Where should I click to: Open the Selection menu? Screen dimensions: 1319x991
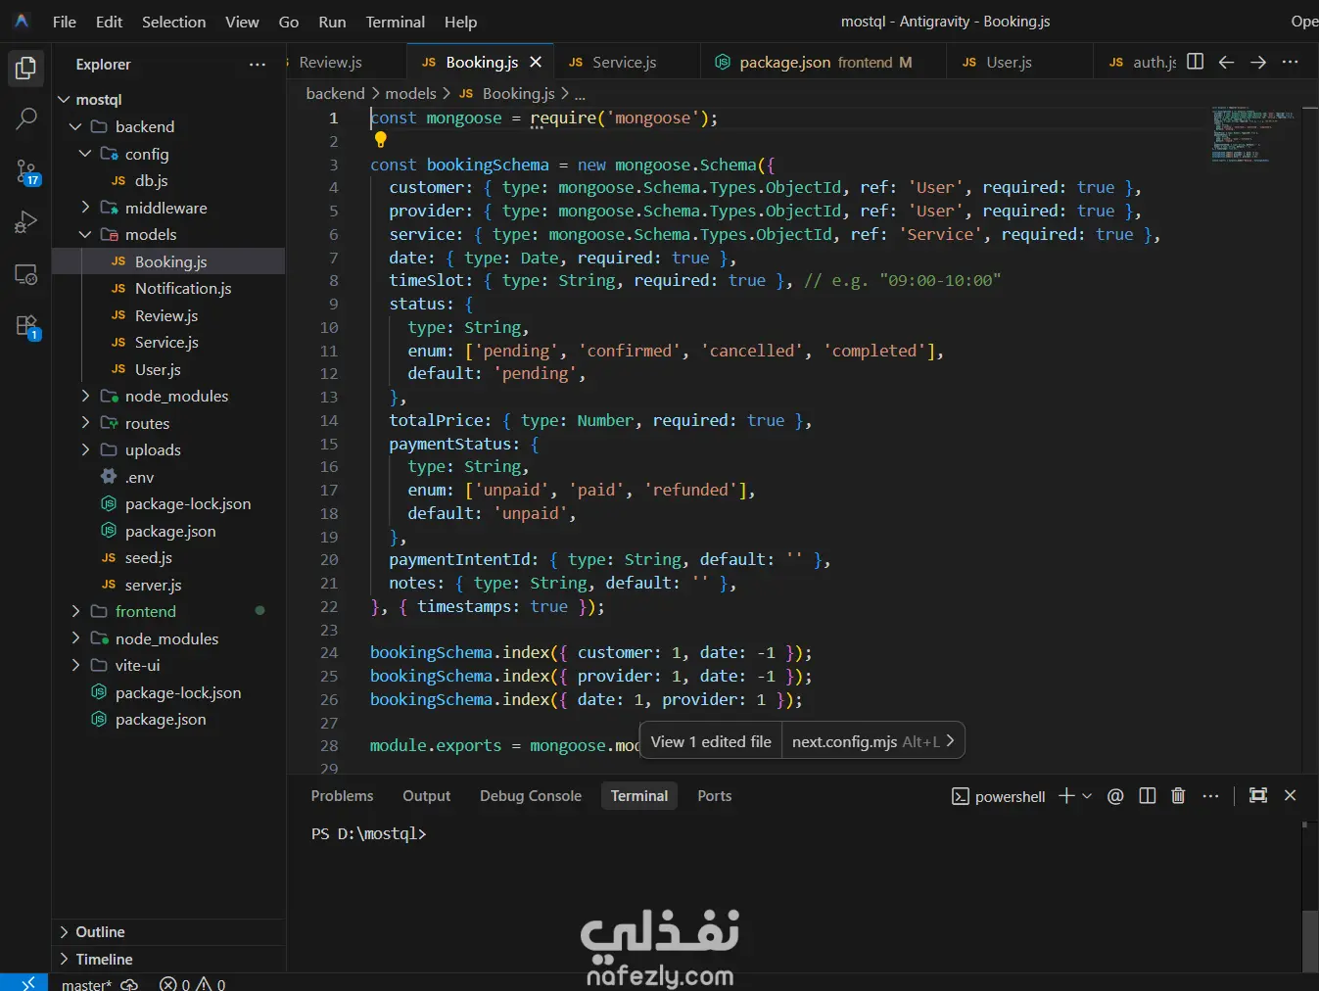173,22
